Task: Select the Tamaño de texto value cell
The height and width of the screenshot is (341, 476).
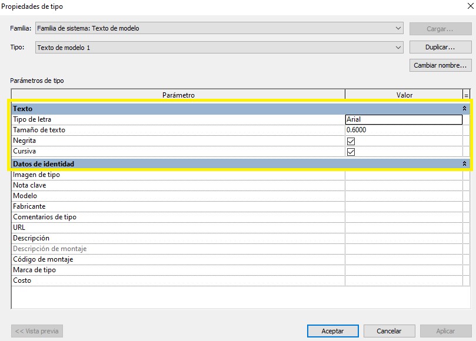Action: tap(404, 130)
